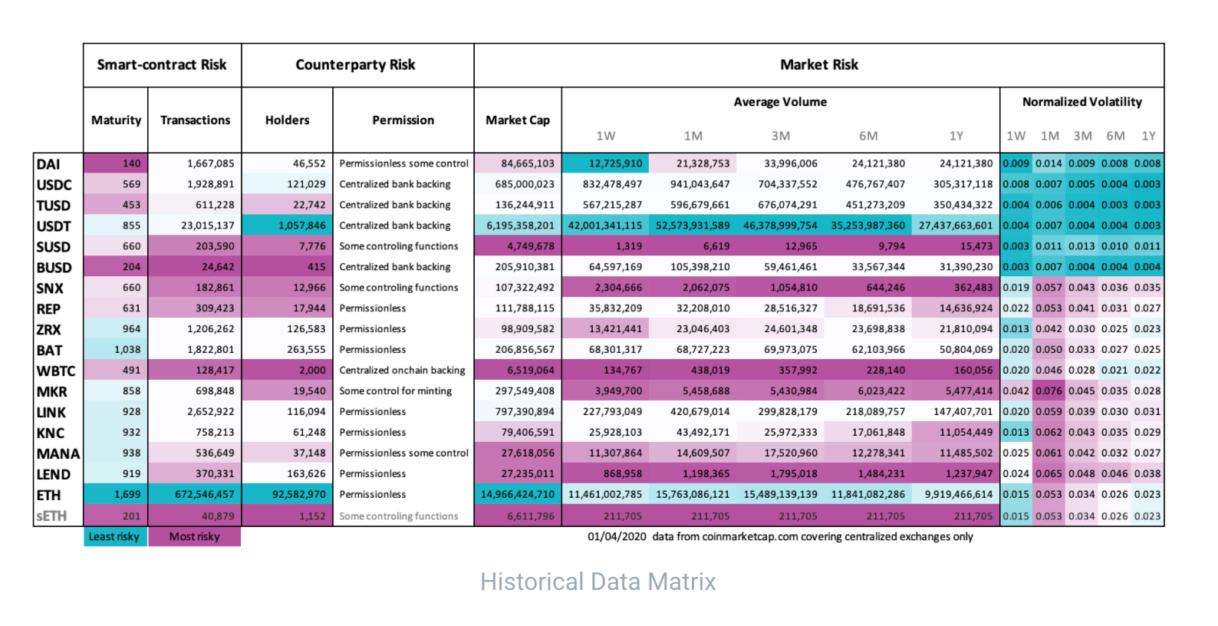Screen dimensions: 1218x626
Task: Select the WBTC row label
Action: [x=56, y=371]
